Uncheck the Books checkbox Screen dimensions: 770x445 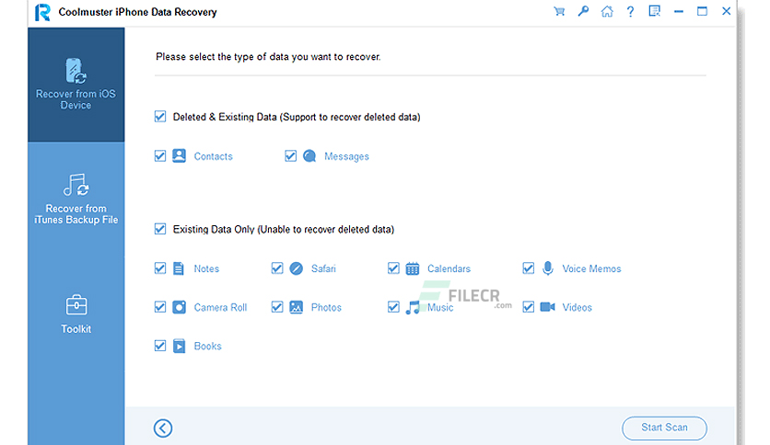point(160,346)
